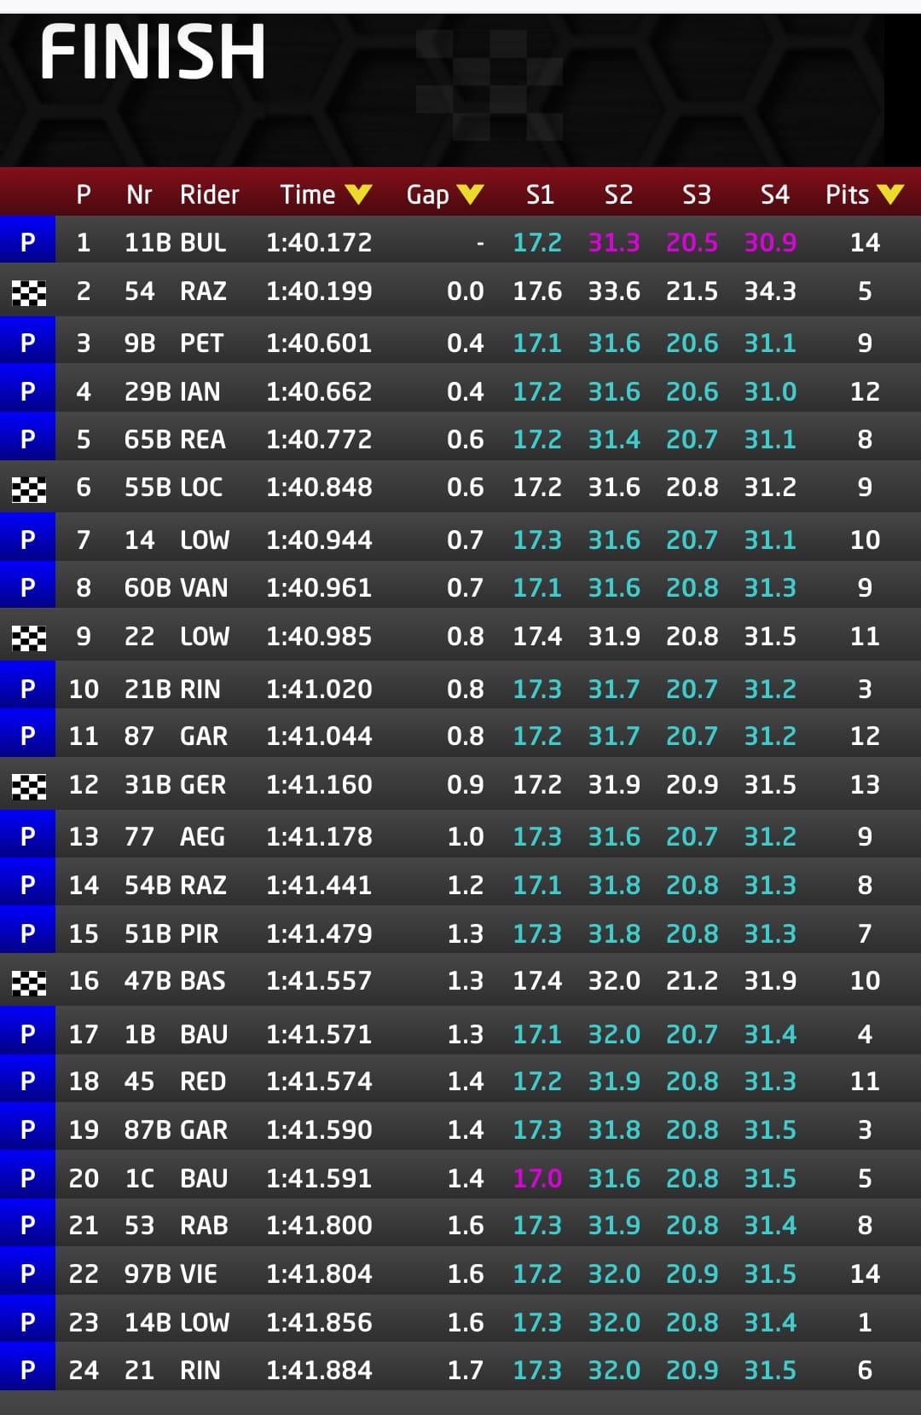The height and width of the screenshot is (1415, 921).
Task: Click the P position column header
Action: click(x=83, y=194)
